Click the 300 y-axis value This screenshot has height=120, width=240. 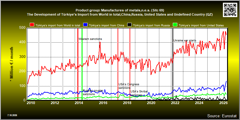pos(23,57)
